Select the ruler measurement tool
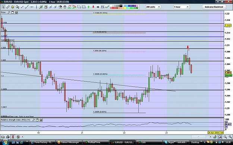The image size is (233, 145). point(8,7)
